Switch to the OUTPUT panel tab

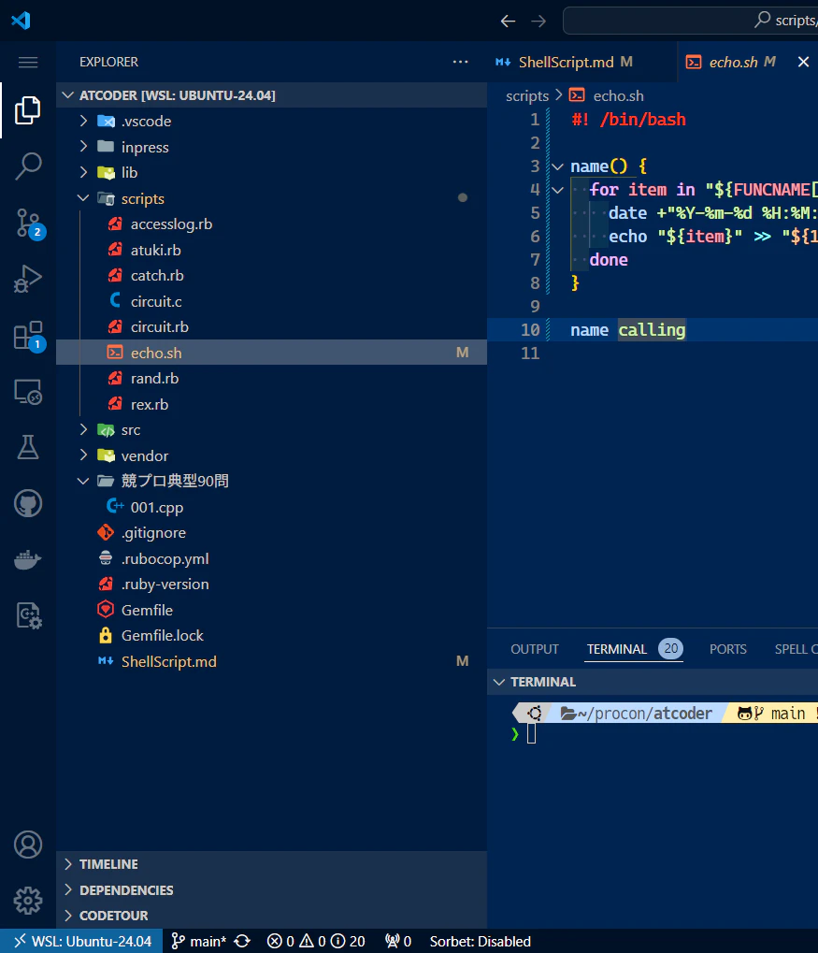coord(535,649)
